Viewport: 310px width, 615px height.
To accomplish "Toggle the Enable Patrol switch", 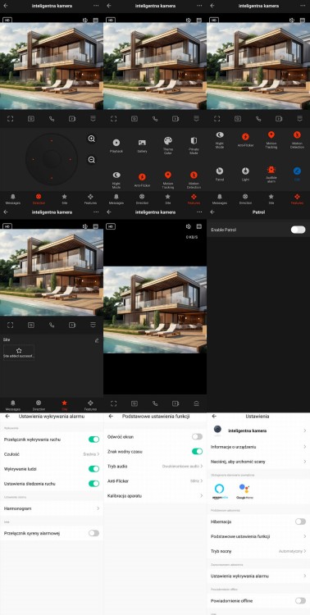I will coord(298,230).
